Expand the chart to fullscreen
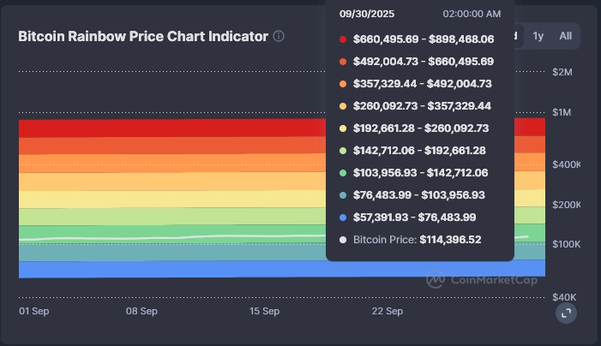Screen dimensions: 601x346 [566, 313]
